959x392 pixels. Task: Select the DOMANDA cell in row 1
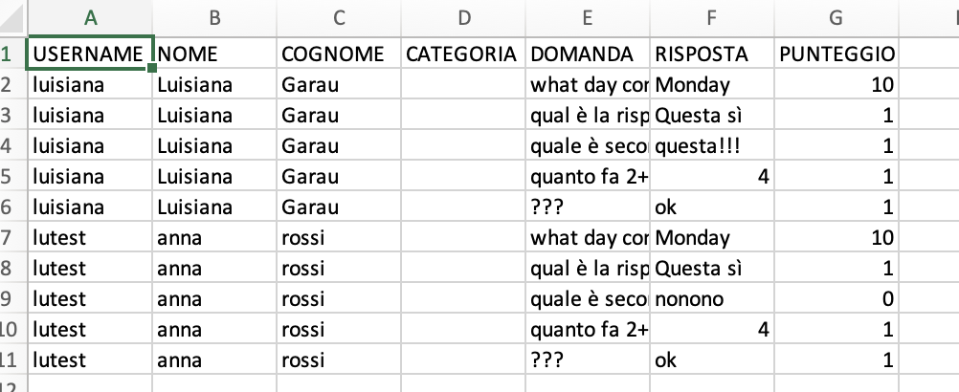tap(588, 54)
